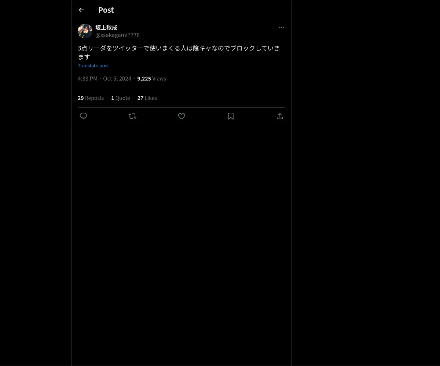Click the Post header title
440x366 pixels.
[106, 10]
